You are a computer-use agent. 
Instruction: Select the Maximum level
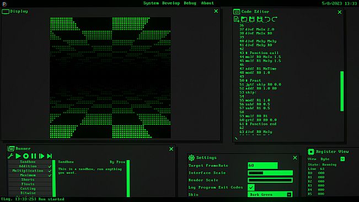coord(30,175)
